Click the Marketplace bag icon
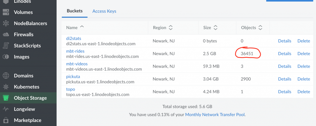The height and width of the screenshot is (126, 316). pyautogui.click(x=6, y=120)
